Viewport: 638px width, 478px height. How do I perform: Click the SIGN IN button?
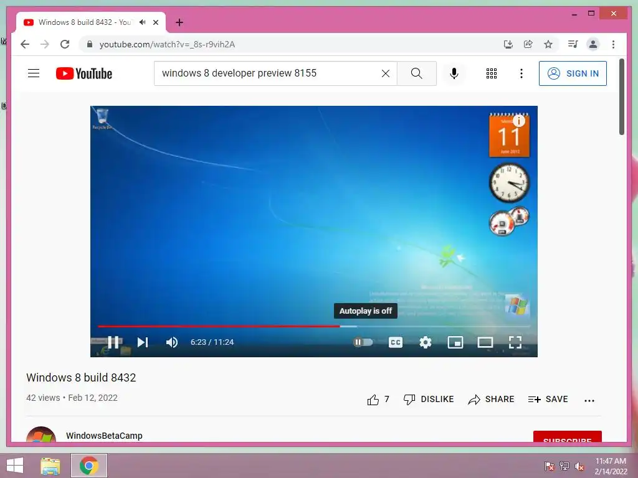click(573, 73)
